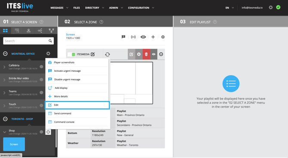Open the EN language dropdown

[230, 8]
